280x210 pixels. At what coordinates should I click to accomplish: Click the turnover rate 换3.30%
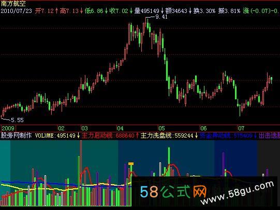pyautogui.click(x=204, y=11)
